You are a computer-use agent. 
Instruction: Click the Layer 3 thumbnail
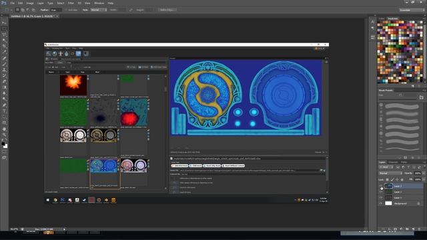(388, 186)
